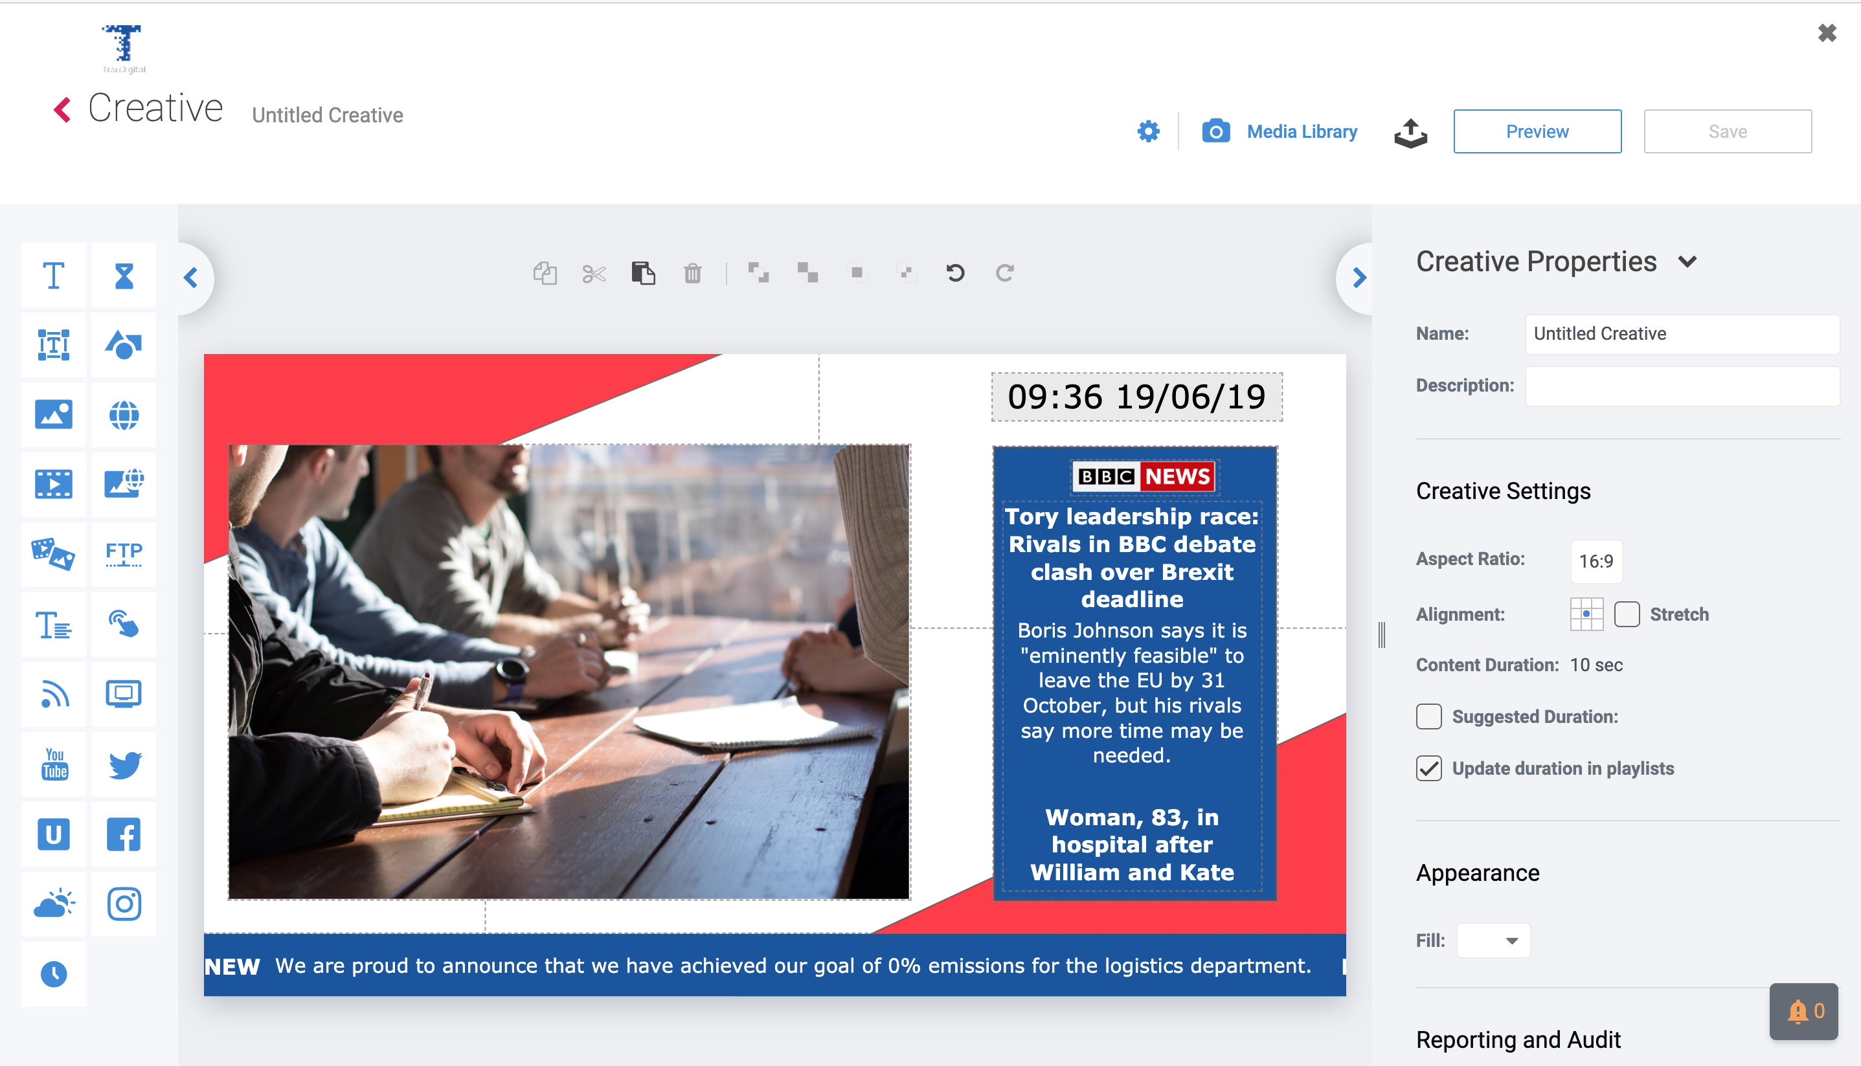Add a YouTube widget

tap(54, 764)
